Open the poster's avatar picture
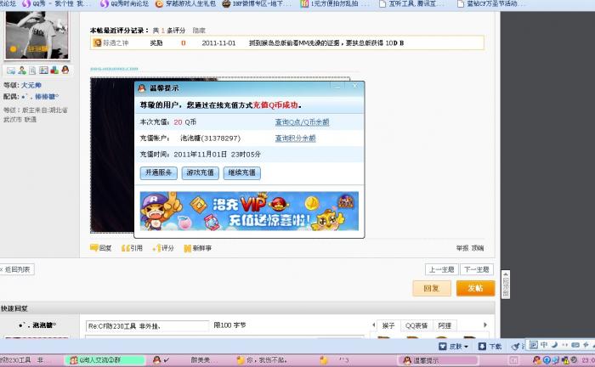 click(37, 35)
